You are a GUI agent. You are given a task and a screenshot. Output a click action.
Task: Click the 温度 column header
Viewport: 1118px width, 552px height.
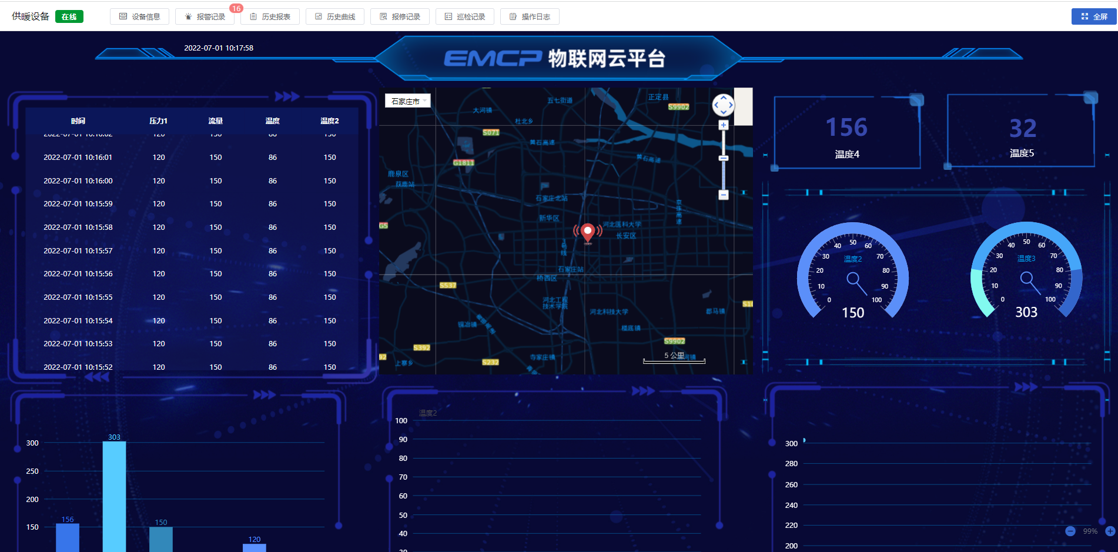[x=273, y=121]
